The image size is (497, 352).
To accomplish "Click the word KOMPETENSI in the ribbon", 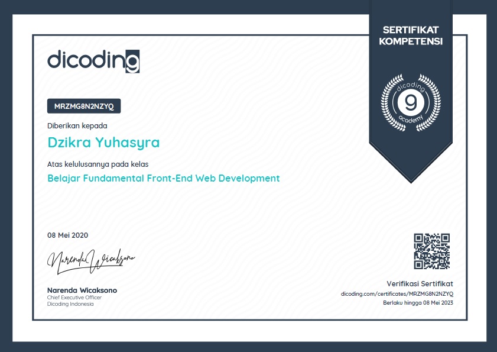I will (411, 41).
